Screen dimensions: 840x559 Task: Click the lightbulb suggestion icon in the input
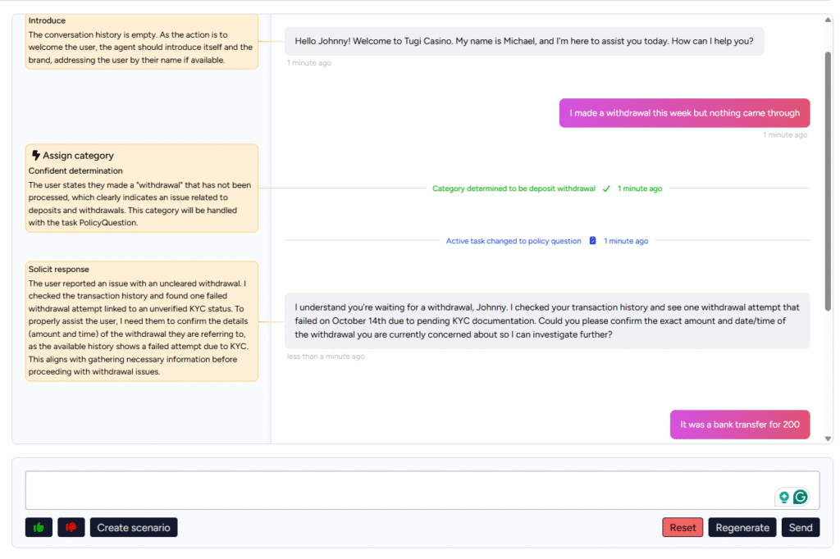click(x=783, y=497)
